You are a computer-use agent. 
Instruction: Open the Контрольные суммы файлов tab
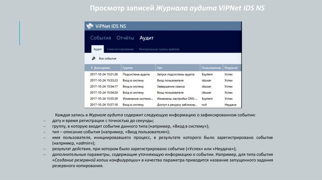click(x=159, y=49)
